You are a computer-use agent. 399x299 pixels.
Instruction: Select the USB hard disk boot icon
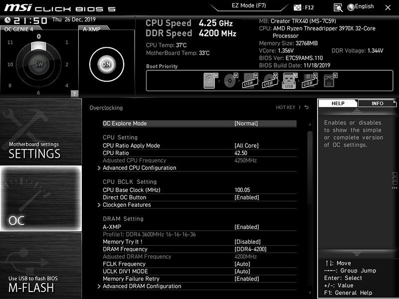click(x=250, y=81)
